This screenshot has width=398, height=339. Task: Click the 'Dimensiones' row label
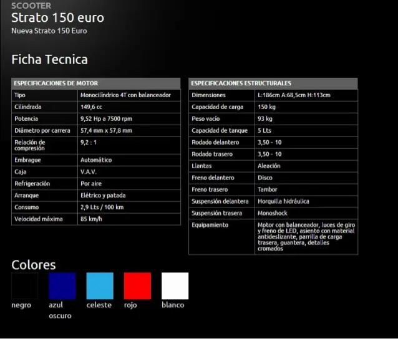tap(208, 95)
